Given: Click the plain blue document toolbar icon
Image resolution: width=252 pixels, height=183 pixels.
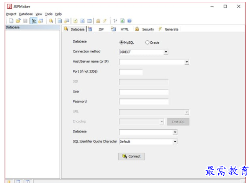Looking at the screenshot, I should coord(82,21).
